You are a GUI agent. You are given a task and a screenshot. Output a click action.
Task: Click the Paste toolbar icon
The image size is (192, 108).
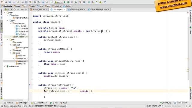point(30,2)
